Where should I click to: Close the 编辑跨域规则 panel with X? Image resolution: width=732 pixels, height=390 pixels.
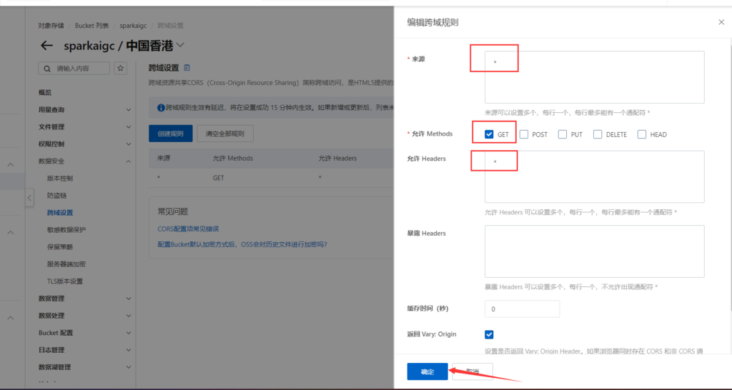point(721,22)
